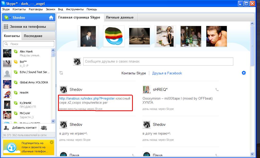
Task: Click the search magnifier icon in contacts
Action: (6, 44)
